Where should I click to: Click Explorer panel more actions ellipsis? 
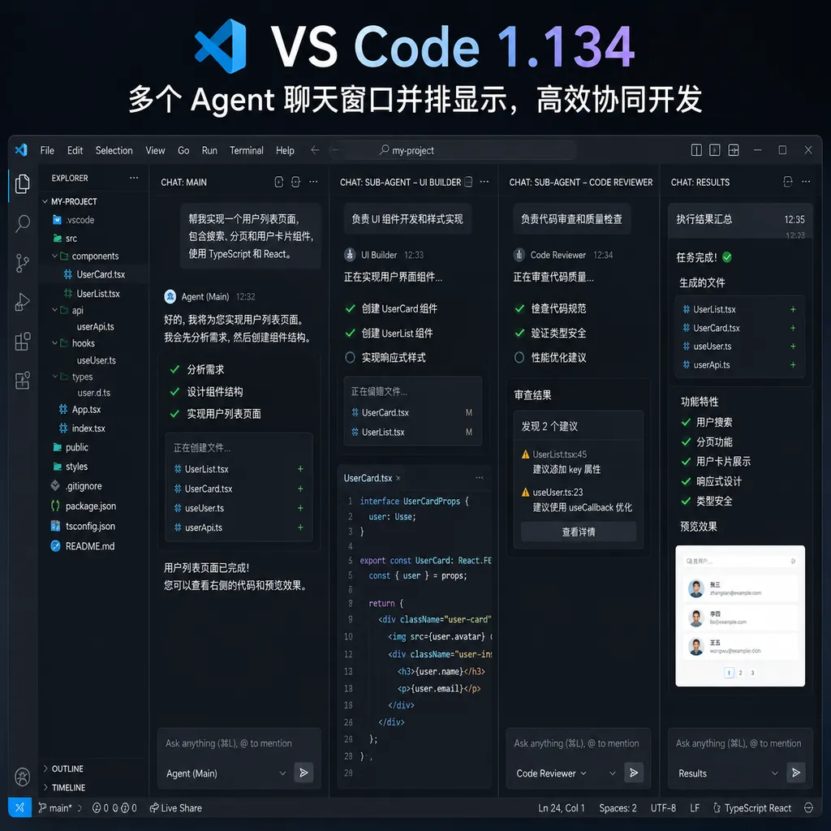click(134, 178)
